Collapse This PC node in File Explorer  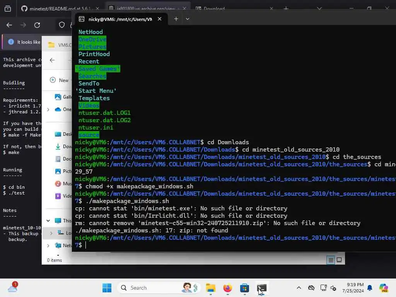click(48, 221)
